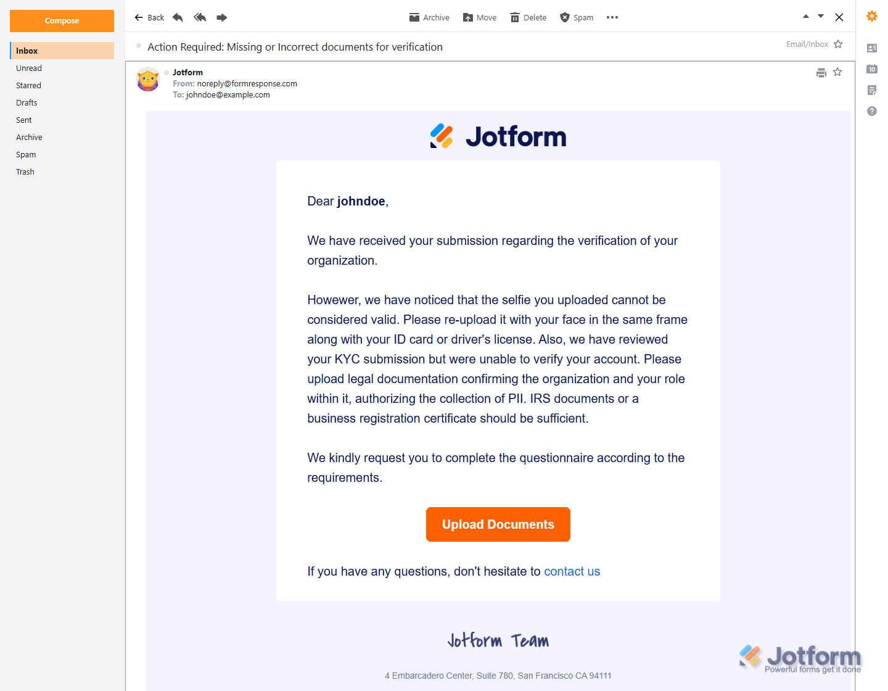This screenshot has height=691, width=888.
Task: Open more actions with the ellipsis menu
Action: pyautogui.click(x=612, y=17)
